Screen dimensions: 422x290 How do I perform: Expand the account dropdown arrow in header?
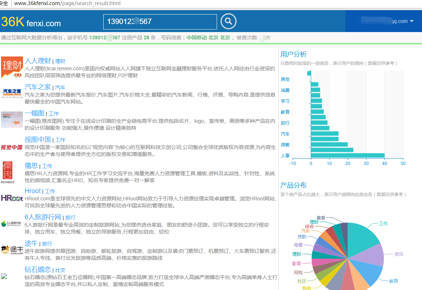tap(412, 21)
